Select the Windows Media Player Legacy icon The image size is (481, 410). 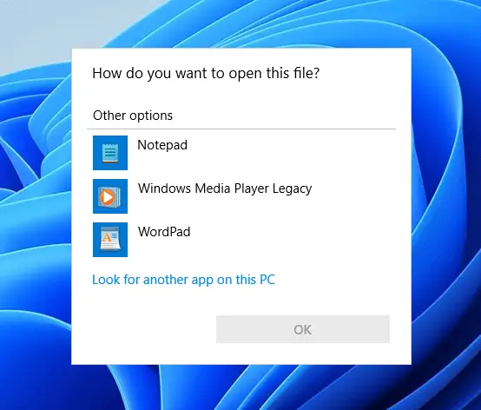(110, 196)
